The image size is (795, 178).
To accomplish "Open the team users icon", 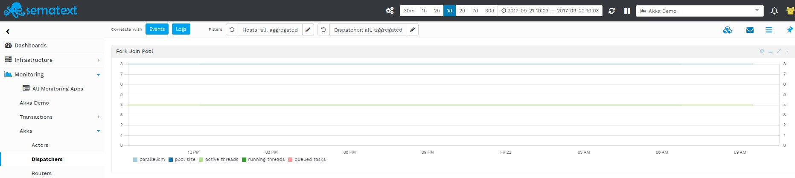I will point(790,11).
